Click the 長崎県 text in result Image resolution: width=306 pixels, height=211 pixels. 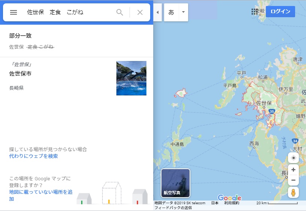tap(17, 88)
